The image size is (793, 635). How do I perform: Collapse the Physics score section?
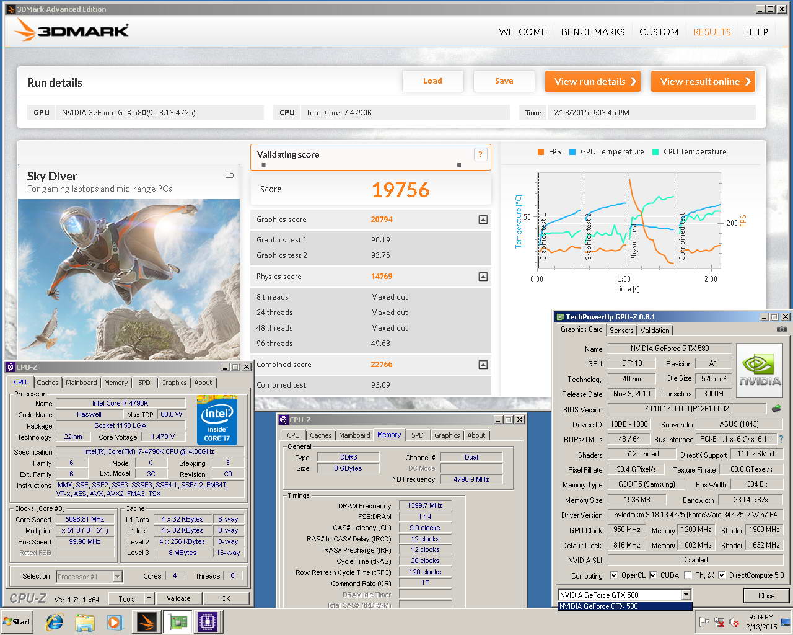coord(483,277)
